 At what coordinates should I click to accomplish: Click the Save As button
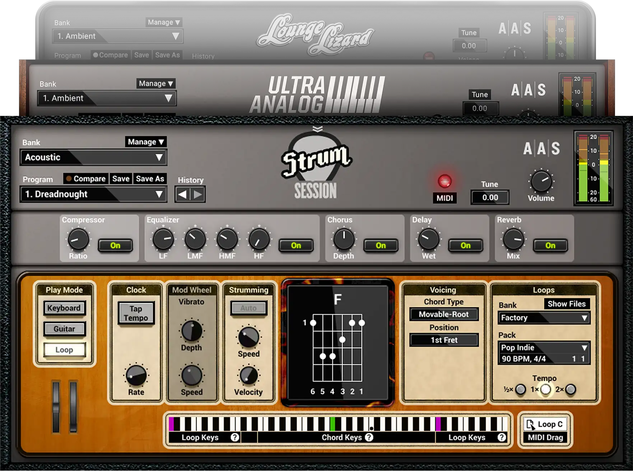coord(150,179)
